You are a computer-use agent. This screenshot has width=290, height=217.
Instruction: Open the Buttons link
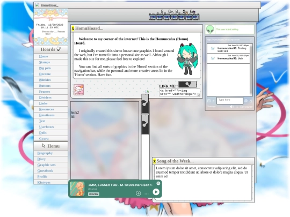[45, 86]
